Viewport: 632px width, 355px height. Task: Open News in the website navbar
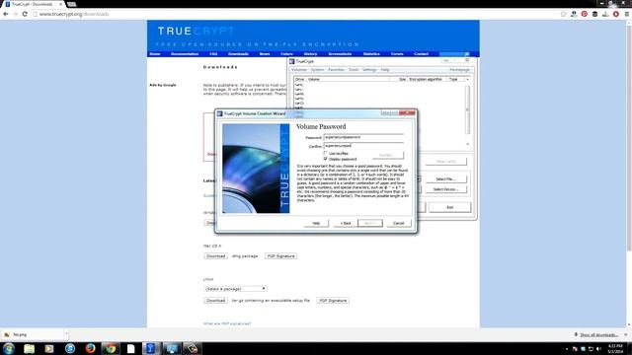[265, 54]
